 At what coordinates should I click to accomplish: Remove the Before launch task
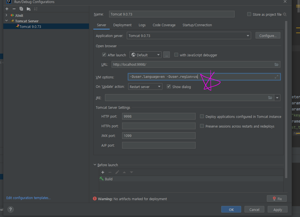pyautogui.click(x=110, y=172)
